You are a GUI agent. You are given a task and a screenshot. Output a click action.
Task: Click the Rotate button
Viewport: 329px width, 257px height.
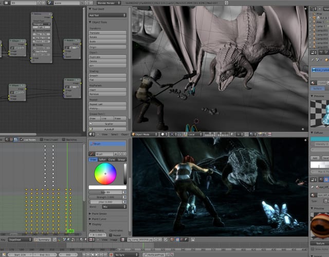[x=107, y=37]
